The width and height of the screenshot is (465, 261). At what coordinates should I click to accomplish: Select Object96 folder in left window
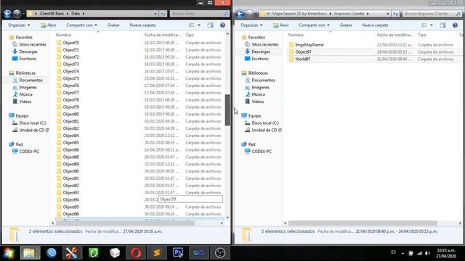(x=71, y=214)
